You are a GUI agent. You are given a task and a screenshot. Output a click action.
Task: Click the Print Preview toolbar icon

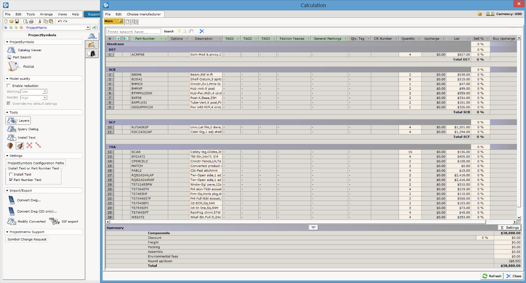coord(25,21)
